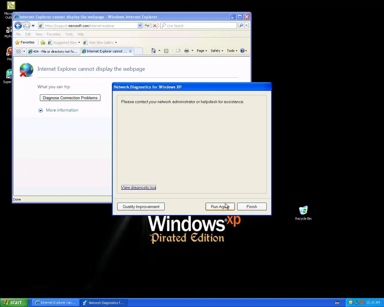Click the Home icon in command bar
This screenshot has width=384, height=307.
pos(154,51)
